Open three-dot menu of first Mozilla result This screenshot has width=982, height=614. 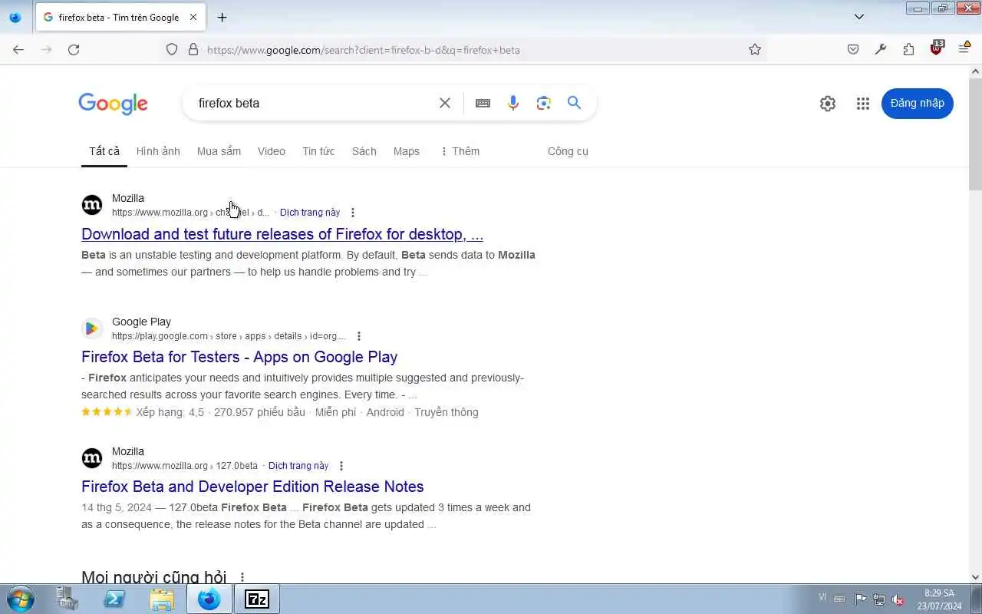[353, 213]
